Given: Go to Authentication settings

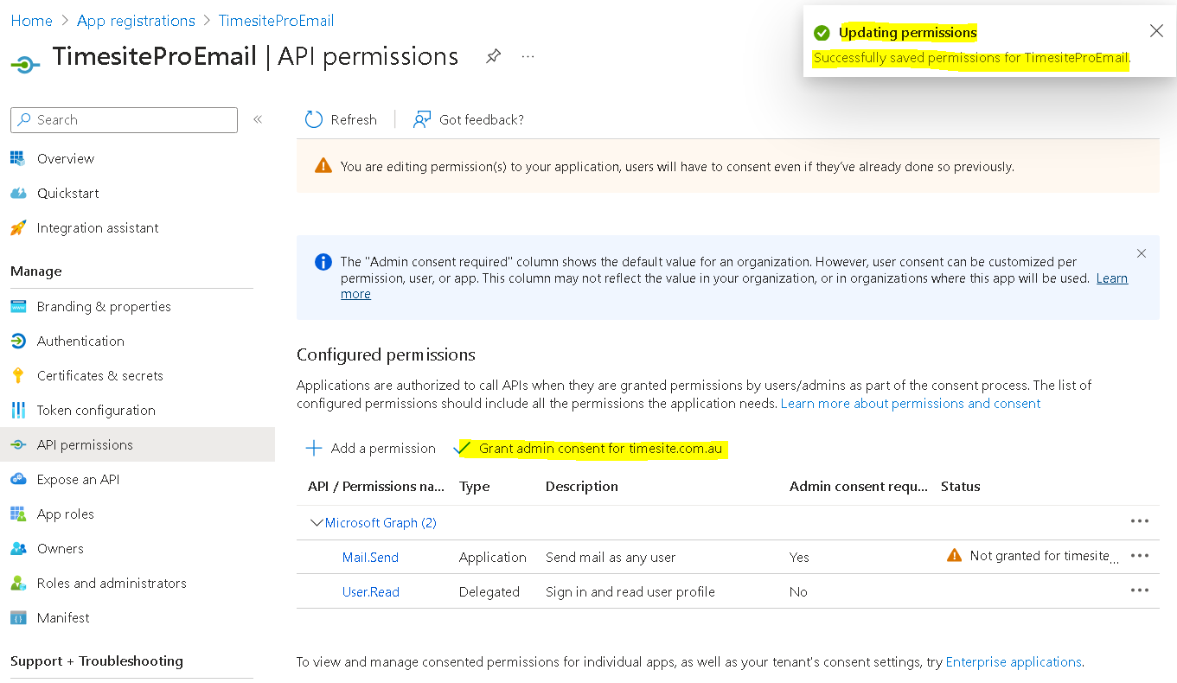Looking at the screenshot, I should (80, 341).
